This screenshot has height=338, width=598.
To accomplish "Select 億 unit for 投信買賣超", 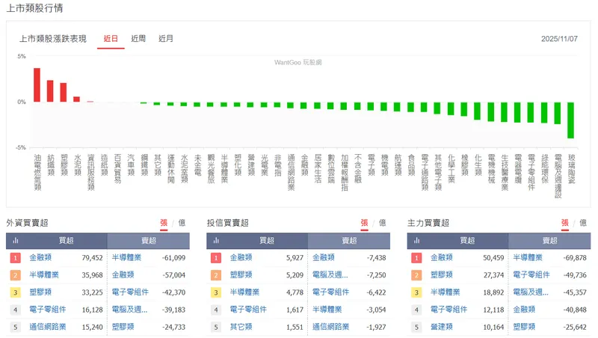I will pyautogui.click(x=383, y=223).
